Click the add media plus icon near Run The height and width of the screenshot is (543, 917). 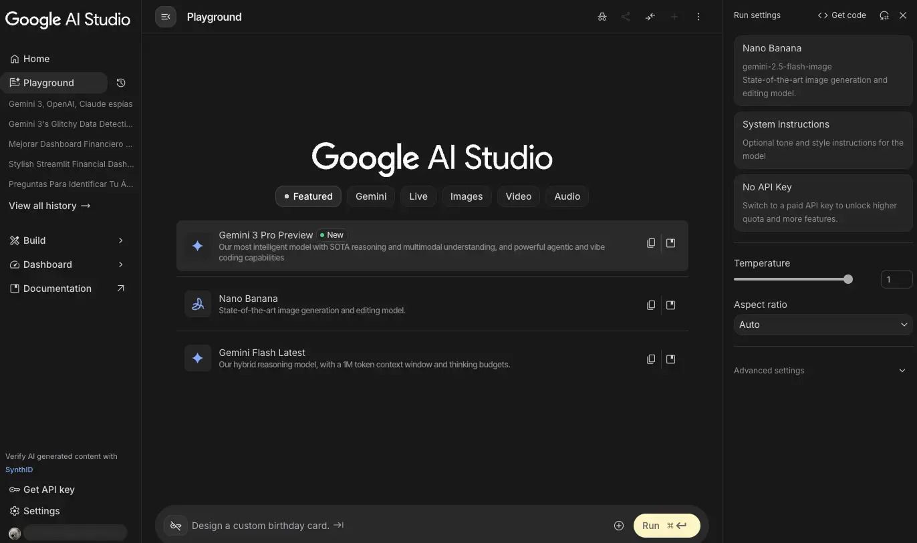coord(619,526)
